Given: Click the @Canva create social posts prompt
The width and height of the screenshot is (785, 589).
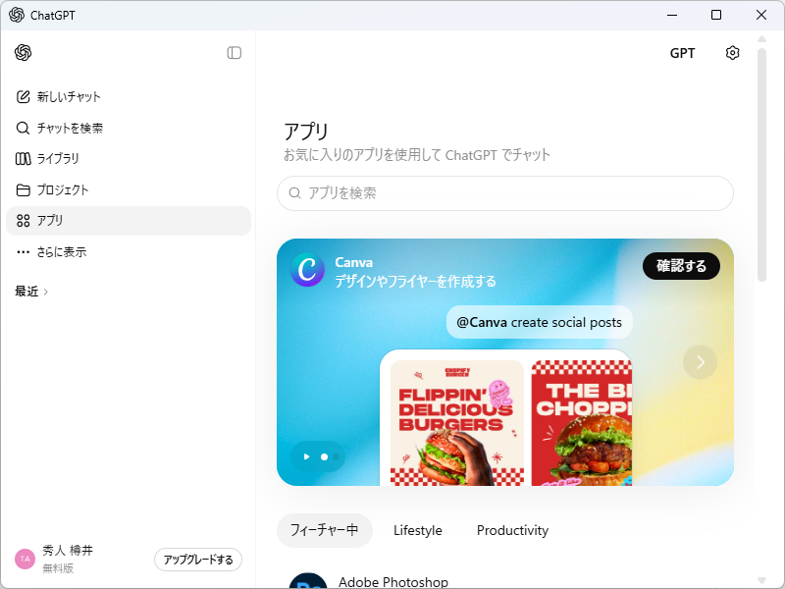Looking at the screenshot, I should coord(539,322).
